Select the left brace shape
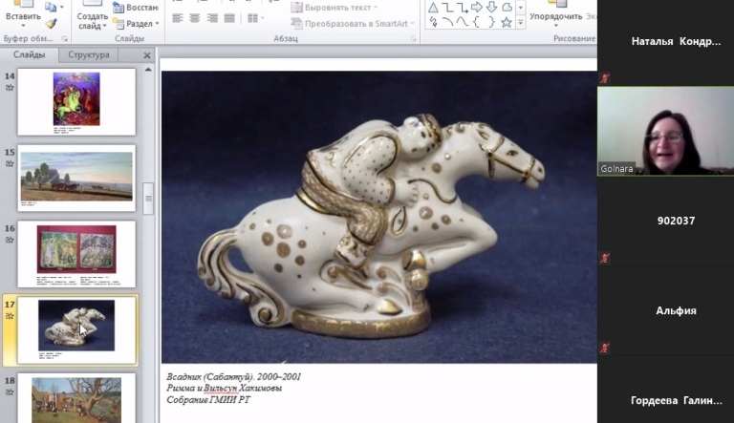734x423 pixels. click(x=477, y=22)
